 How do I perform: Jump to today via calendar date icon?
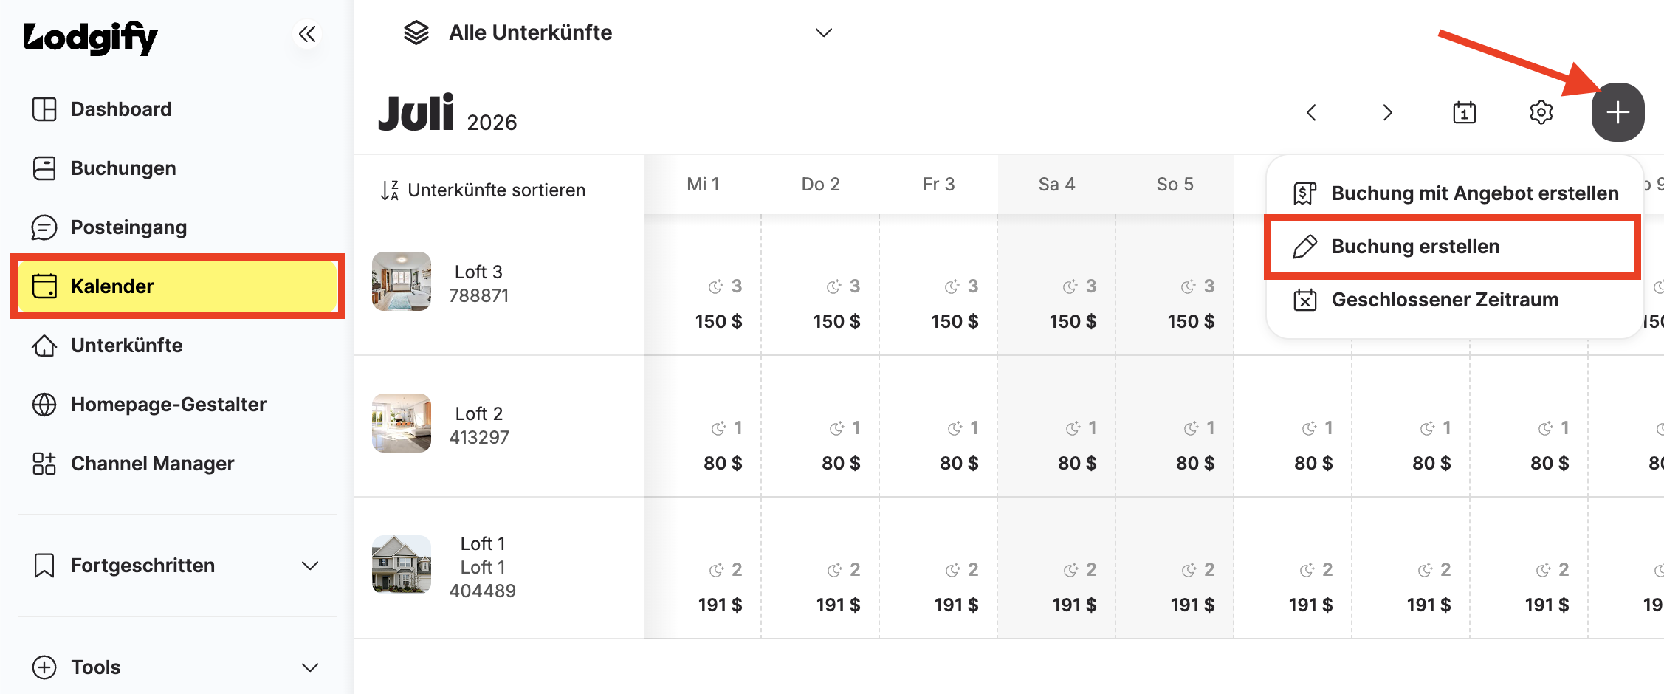[1464, 112]
